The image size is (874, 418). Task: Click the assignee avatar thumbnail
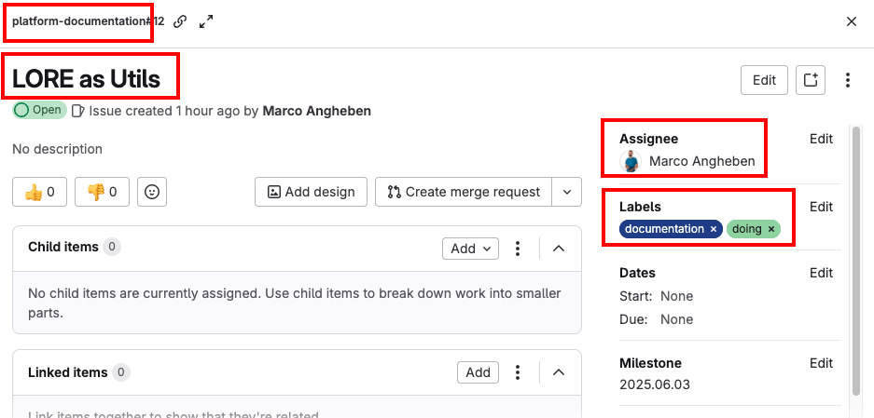(631, 161)
